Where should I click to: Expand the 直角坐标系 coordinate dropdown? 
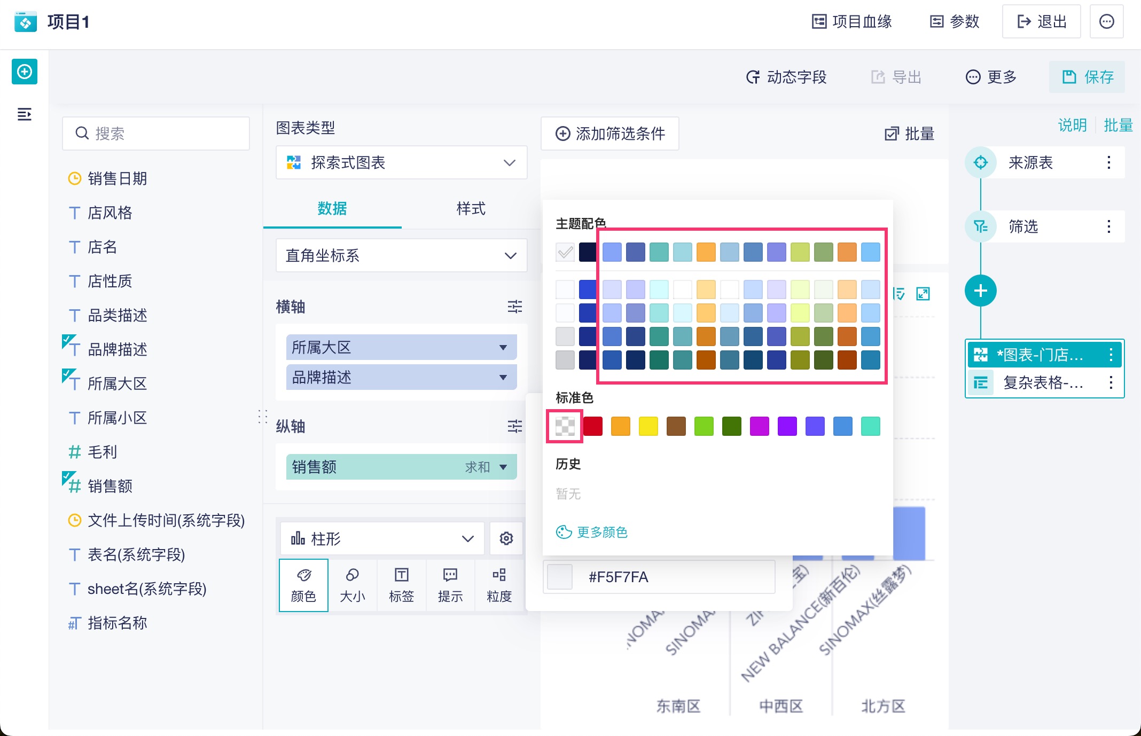pyautogui.click(x=401, y=255)
